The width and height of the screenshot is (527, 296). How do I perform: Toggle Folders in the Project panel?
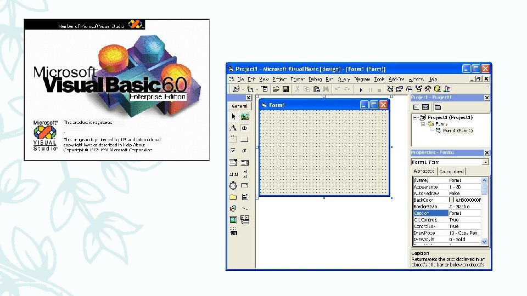coord(438,107)
